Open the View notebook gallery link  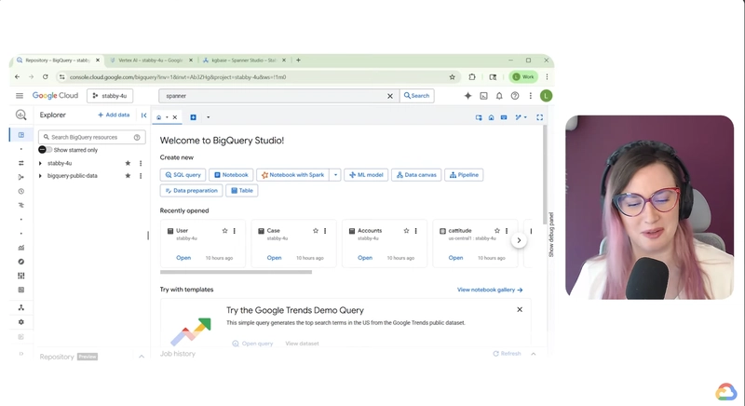point(489,290)
